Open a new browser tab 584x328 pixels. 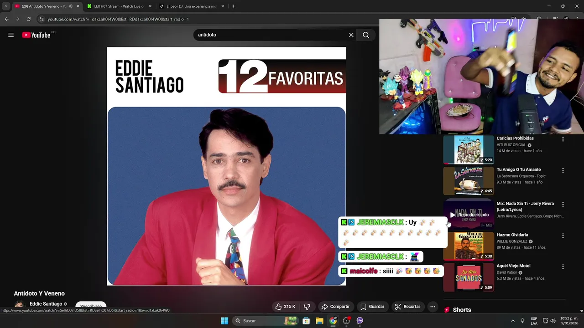(234, 6)
